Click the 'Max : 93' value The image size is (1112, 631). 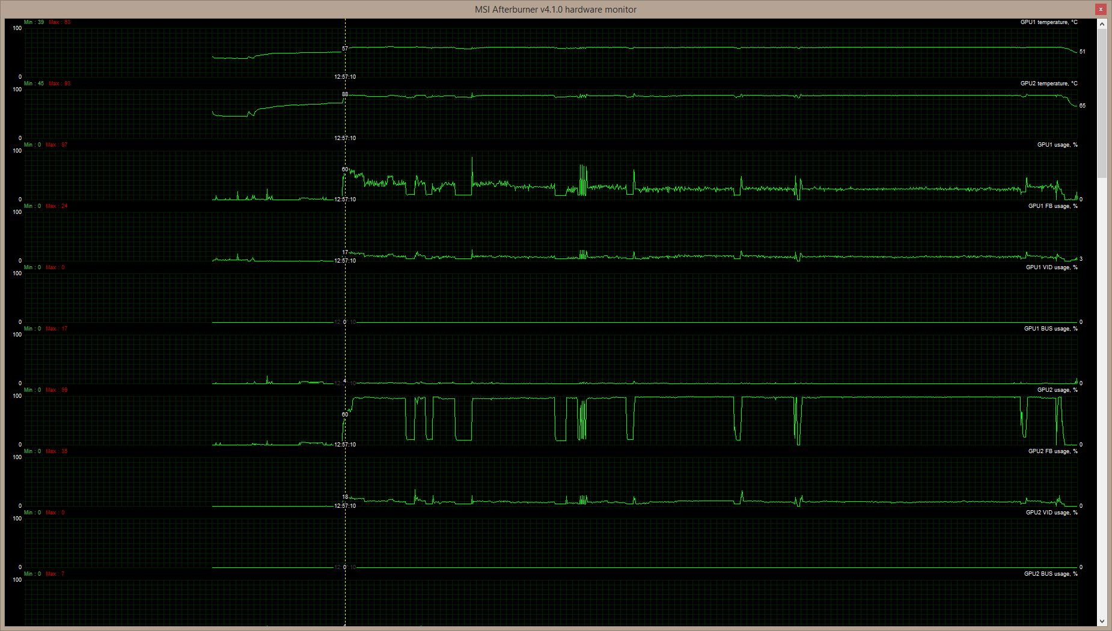click(60, 84)
